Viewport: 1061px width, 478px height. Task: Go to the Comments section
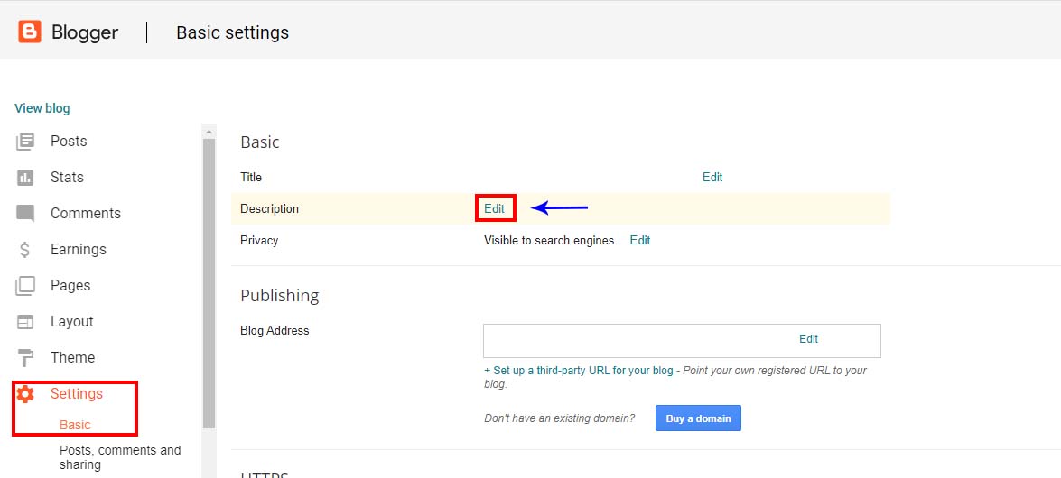tap(85, 213)
